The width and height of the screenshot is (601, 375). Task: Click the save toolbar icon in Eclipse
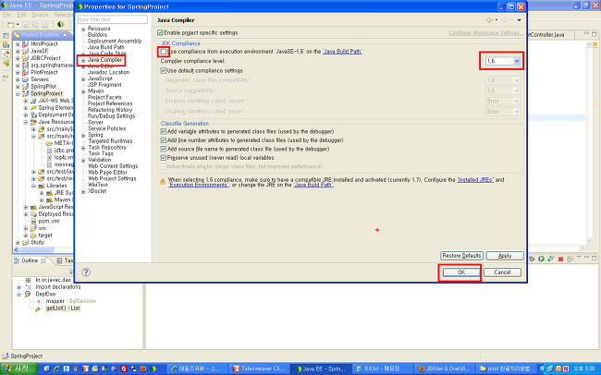[x=26, y=25]
